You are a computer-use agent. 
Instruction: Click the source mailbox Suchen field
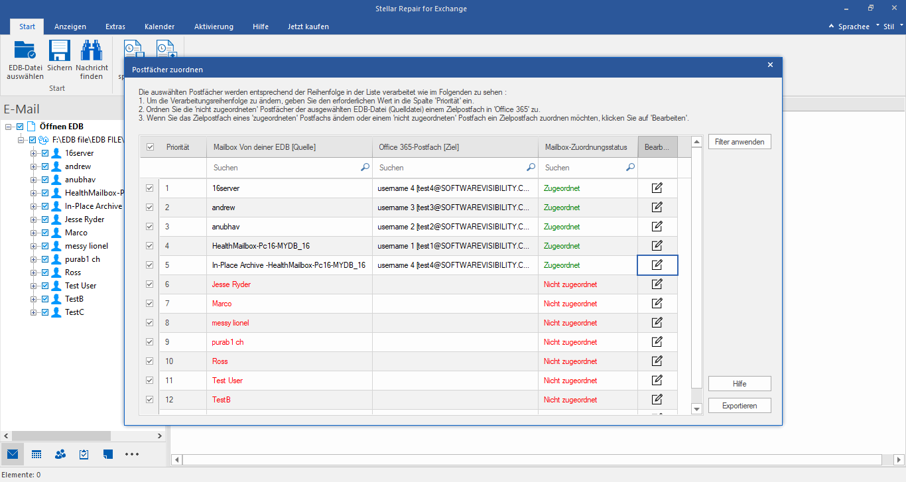pyautogui.click(x=285, y=168)
